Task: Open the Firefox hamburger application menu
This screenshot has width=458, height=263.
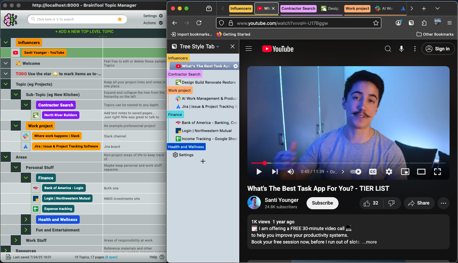Action: pos(450,23)
